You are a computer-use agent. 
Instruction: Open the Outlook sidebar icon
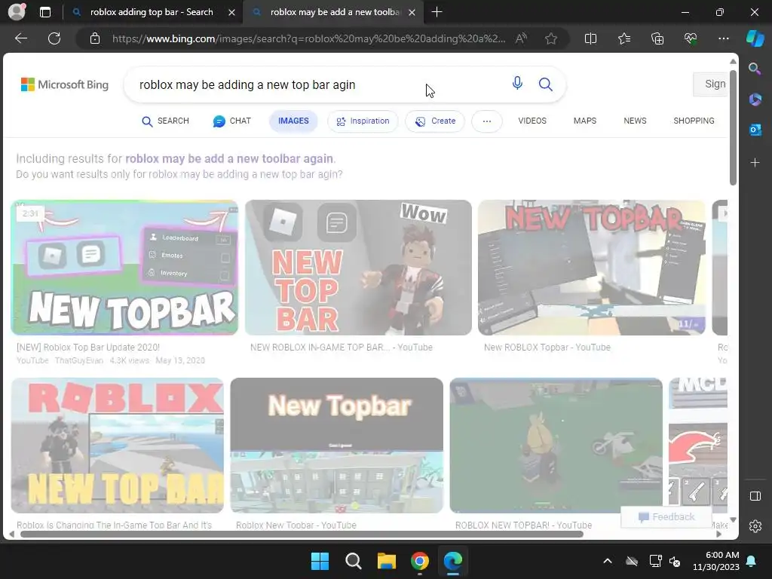click(755, 130)
